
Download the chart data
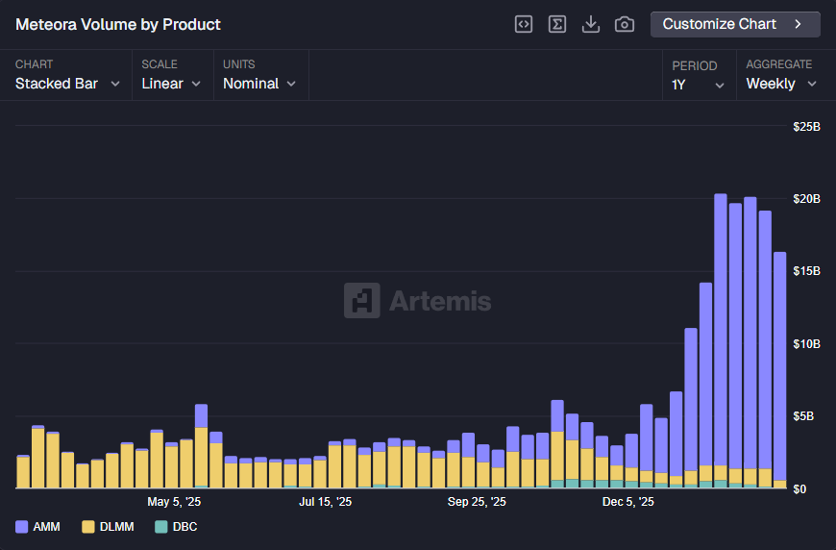coord(591,24)
